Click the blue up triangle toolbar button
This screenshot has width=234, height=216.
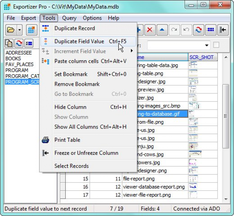click(x=162, y=30)
